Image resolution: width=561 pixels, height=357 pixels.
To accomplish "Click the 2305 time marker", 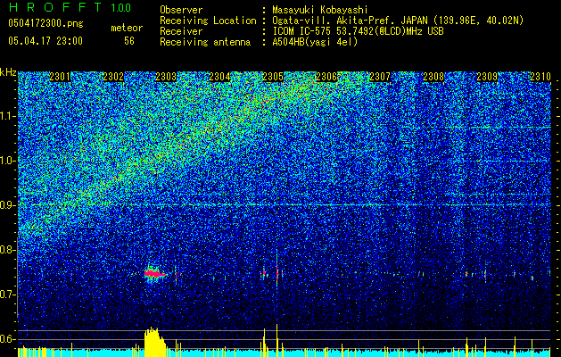I will 273,77.
